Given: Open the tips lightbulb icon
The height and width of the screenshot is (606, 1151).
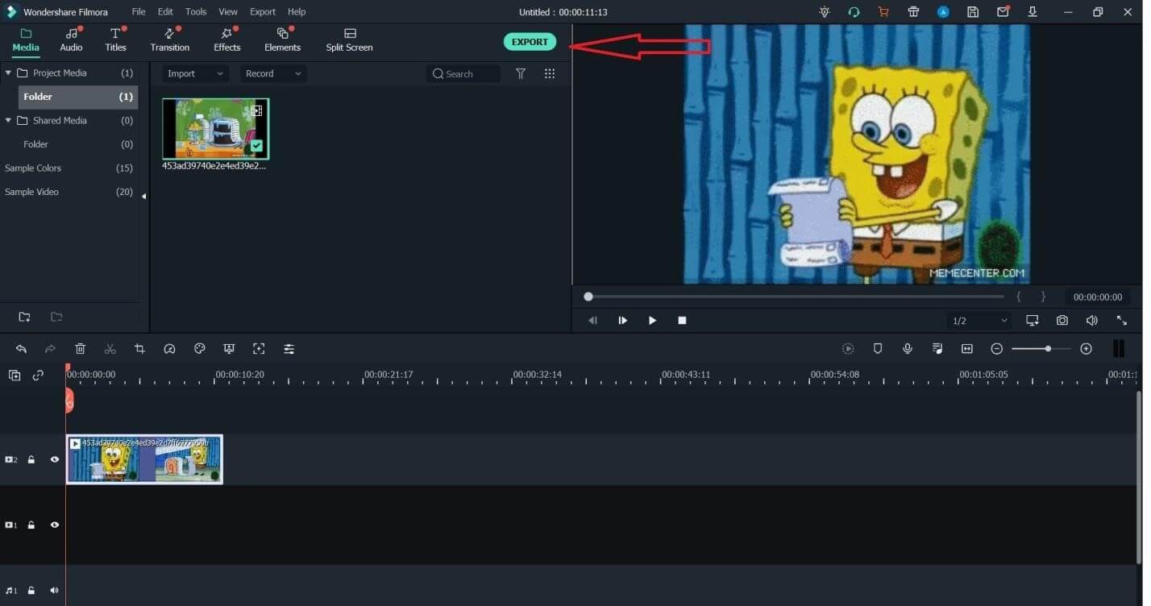Looking at the screenshot, I should tap(824, 12).
